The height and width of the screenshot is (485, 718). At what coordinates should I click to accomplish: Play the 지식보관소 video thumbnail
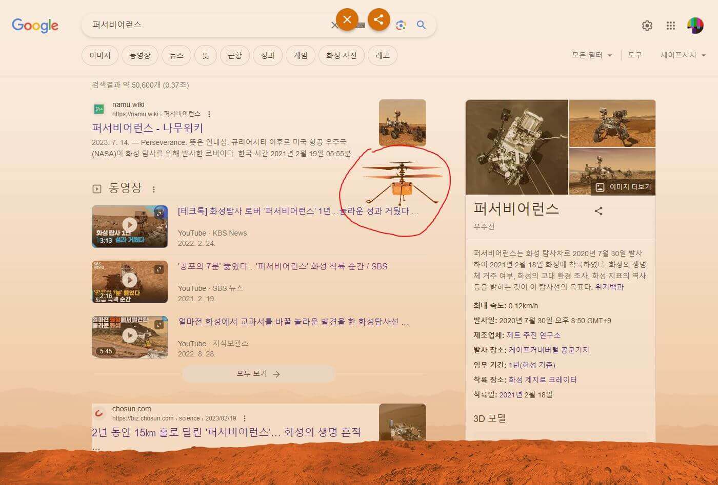pos(130,337)
